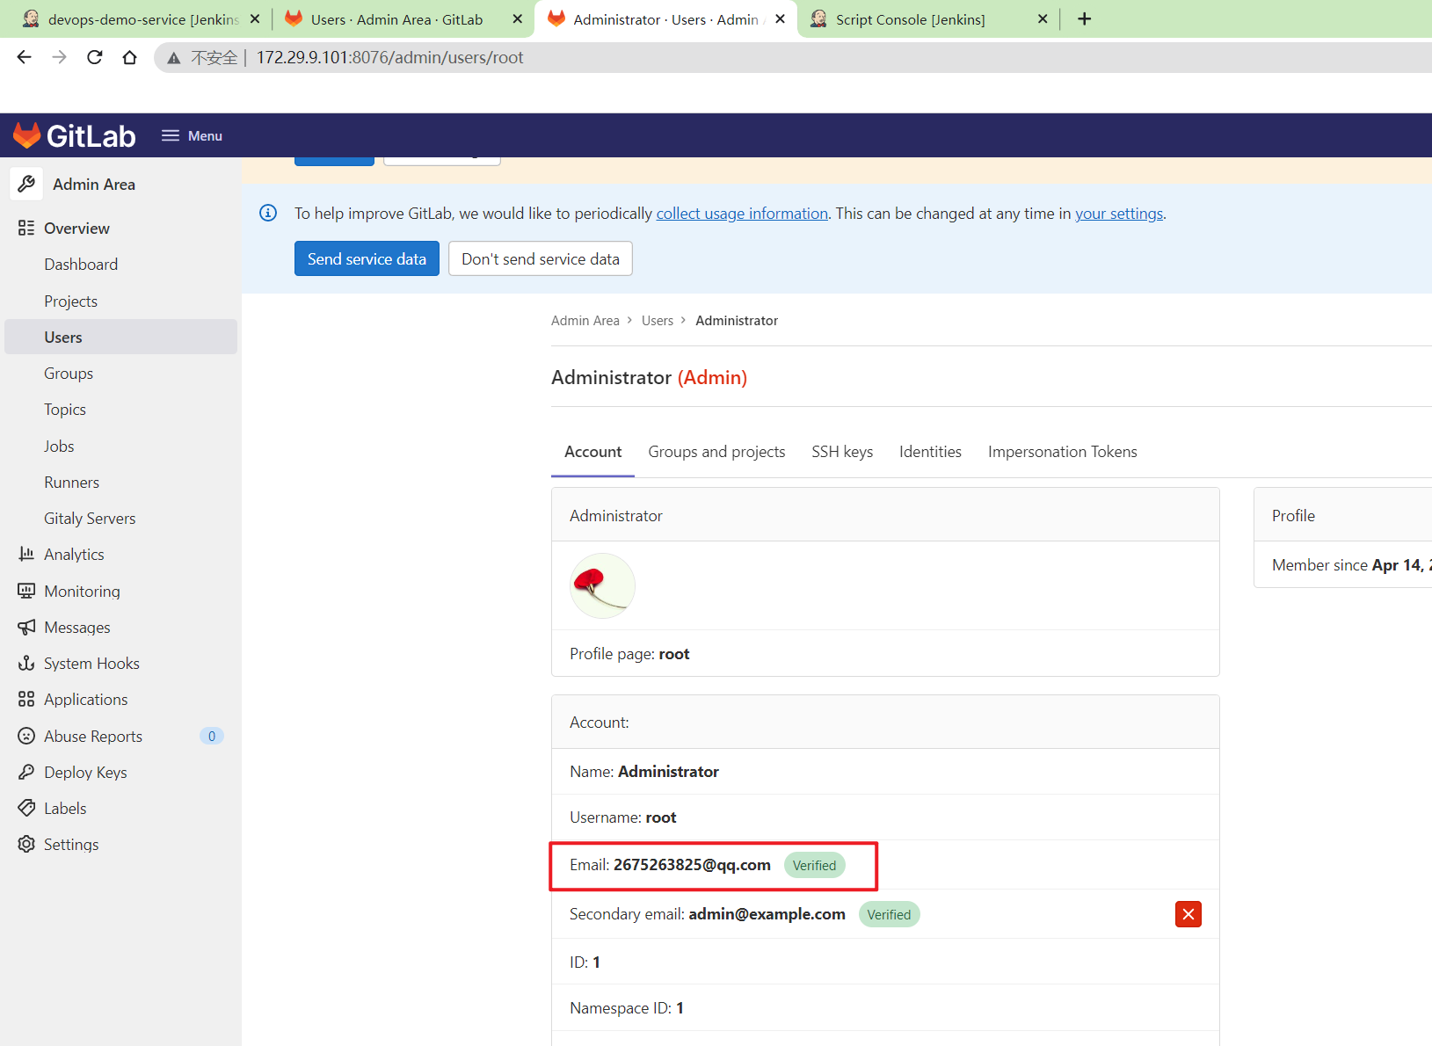
Task: Click the 2675263825@qq.com email text
Action: (692, 865)
